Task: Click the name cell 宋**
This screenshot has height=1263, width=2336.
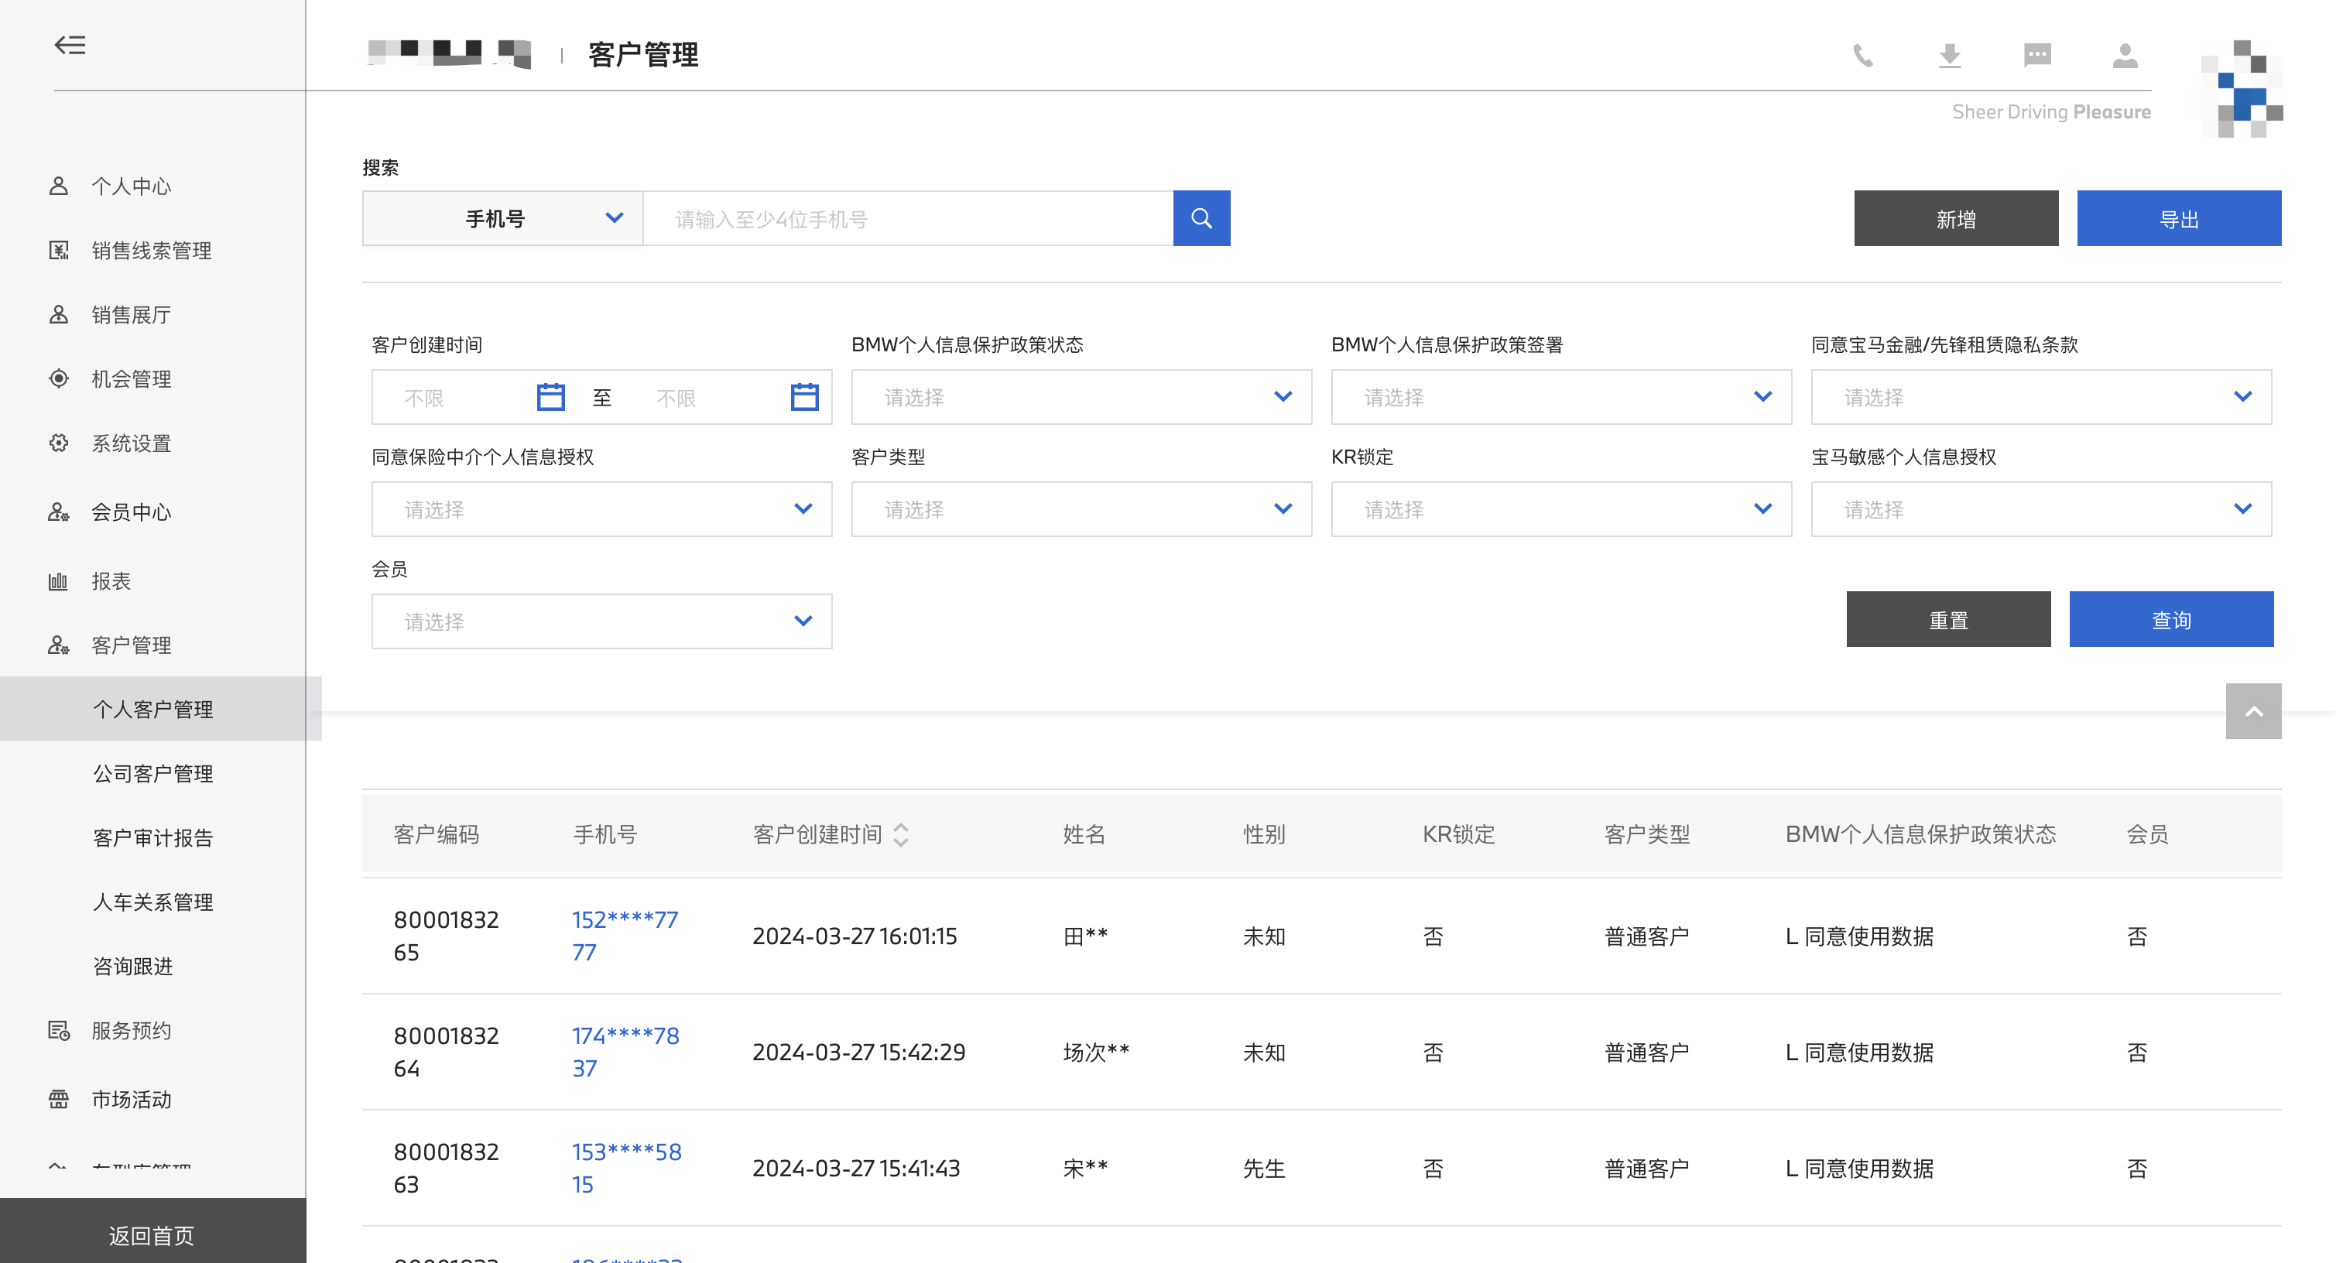Action: [1085, 1168]
